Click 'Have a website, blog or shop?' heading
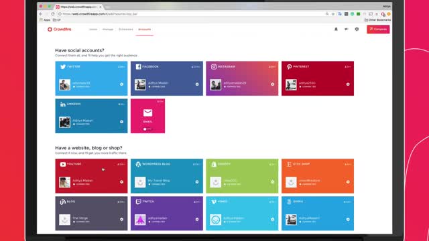This screenshot has width=429, height=241. pyautogui.click(x=88, y=148)
